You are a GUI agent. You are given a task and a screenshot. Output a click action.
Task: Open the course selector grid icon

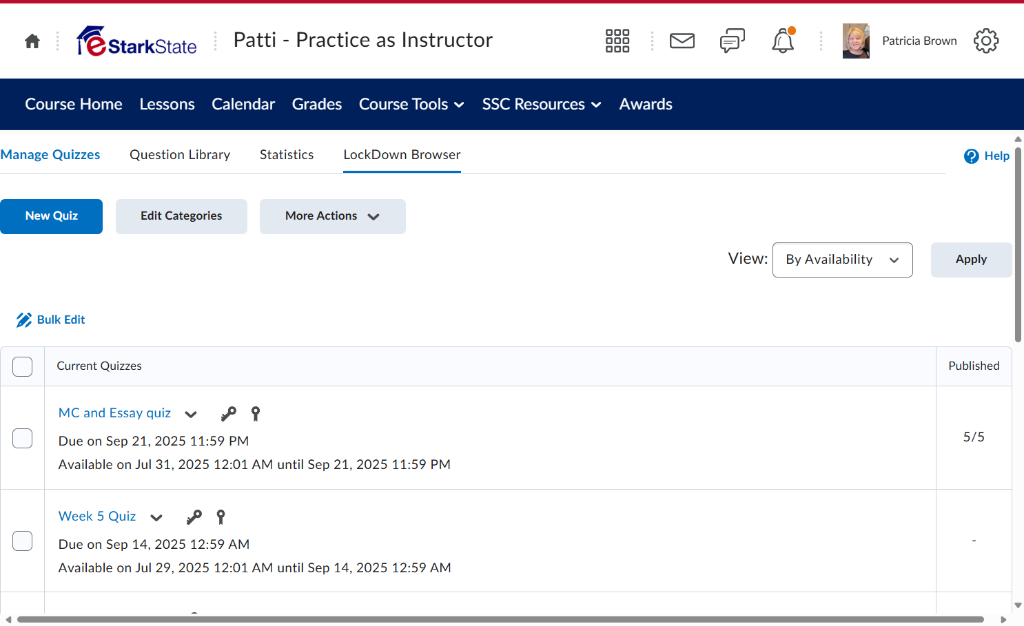[x=617, y=41]
